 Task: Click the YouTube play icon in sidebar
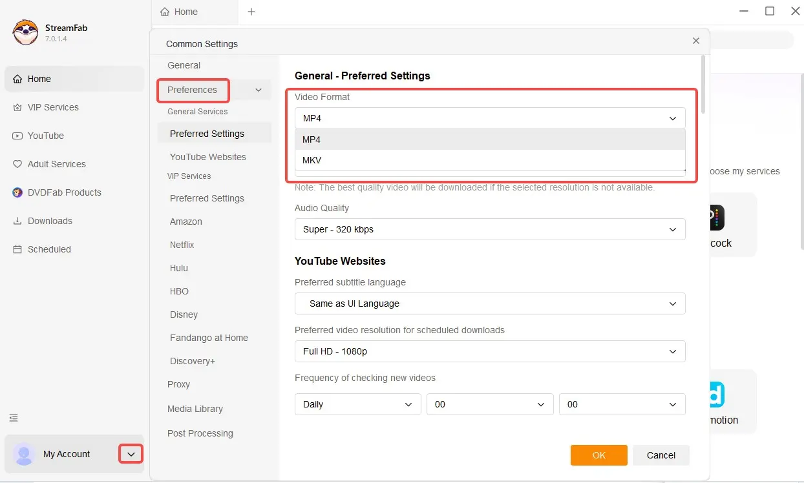(x=17, y=136)
